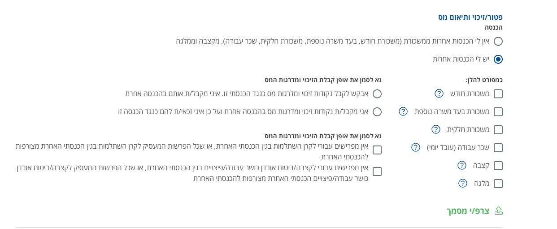The width and height of the screenshot is (557, 229).
Task: Click the צרף/י מסמך attach link
Action: click(x=469, y=211)
